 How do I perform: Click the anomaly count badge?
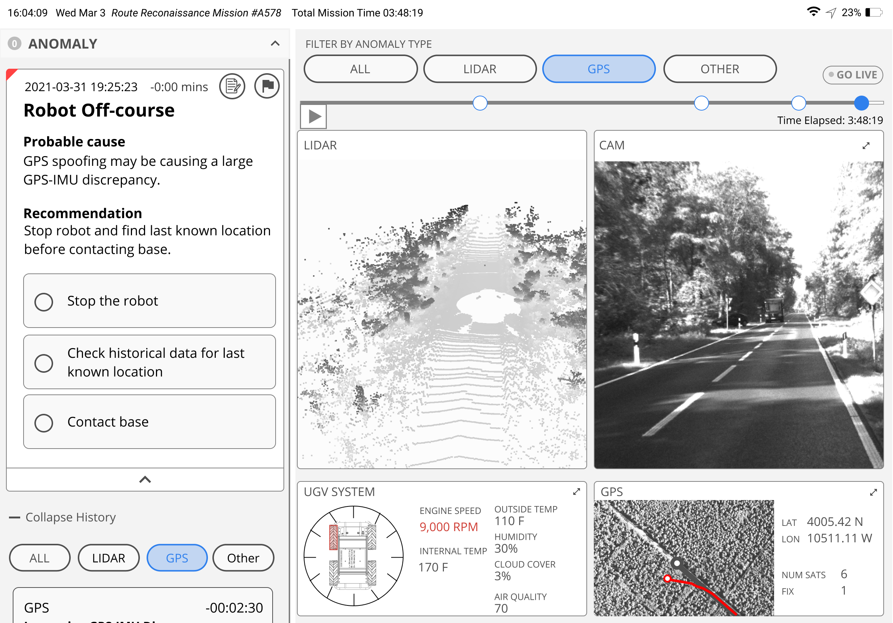(14, 43)
